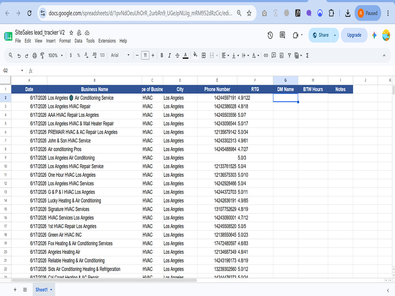Open the text color picker

[185, 55]
